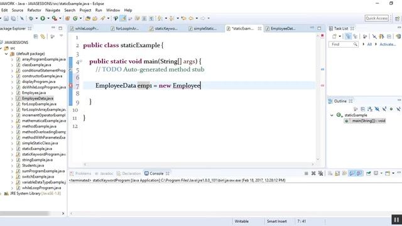Click Collapse All icon in Task List
This screenshot has width=402, height=226.
(x=389, y=36)
